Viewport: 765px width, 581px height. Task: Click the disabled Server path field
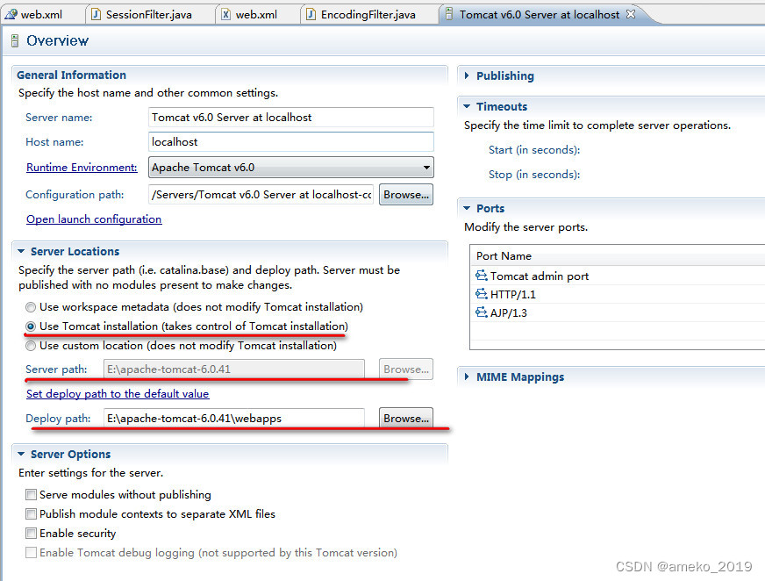[233, 369]
